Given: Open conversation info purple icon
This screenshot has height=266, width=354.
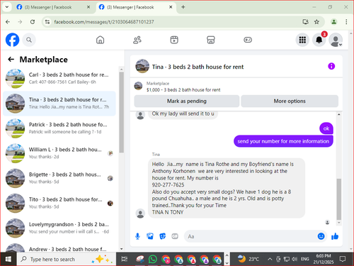Looking at the screenshot, I should pyautogui.click(x=331, y=66).
